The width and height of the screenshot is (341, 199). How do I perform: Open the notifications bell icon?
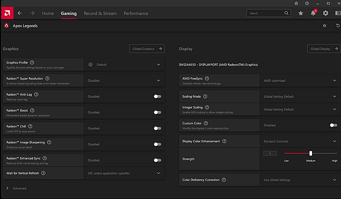click(313, 13)
